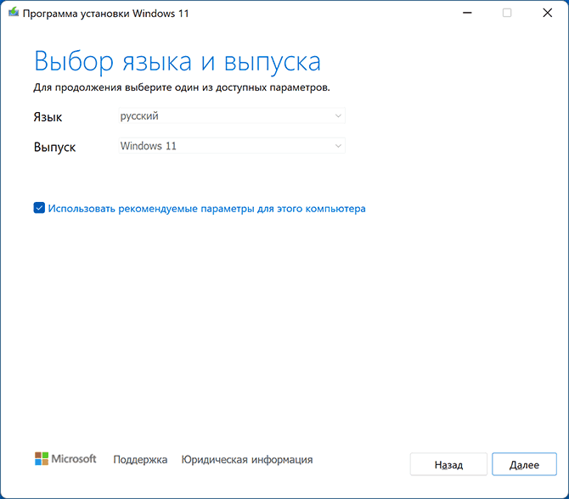
Task: Click the Язык field label
Action: pos(48,117)
